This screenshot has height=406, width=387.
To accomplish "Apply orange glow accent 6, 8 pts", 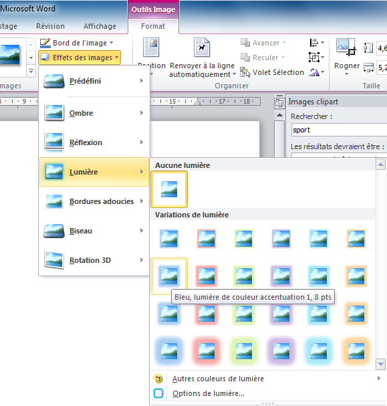I will (356, 276).
